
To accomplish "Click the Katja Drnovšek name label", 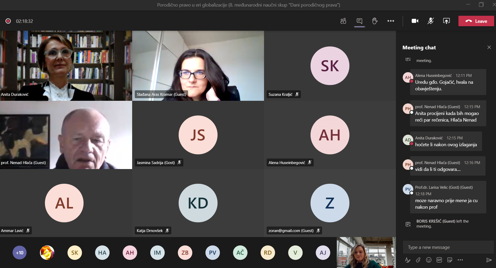I will [153, 230].
